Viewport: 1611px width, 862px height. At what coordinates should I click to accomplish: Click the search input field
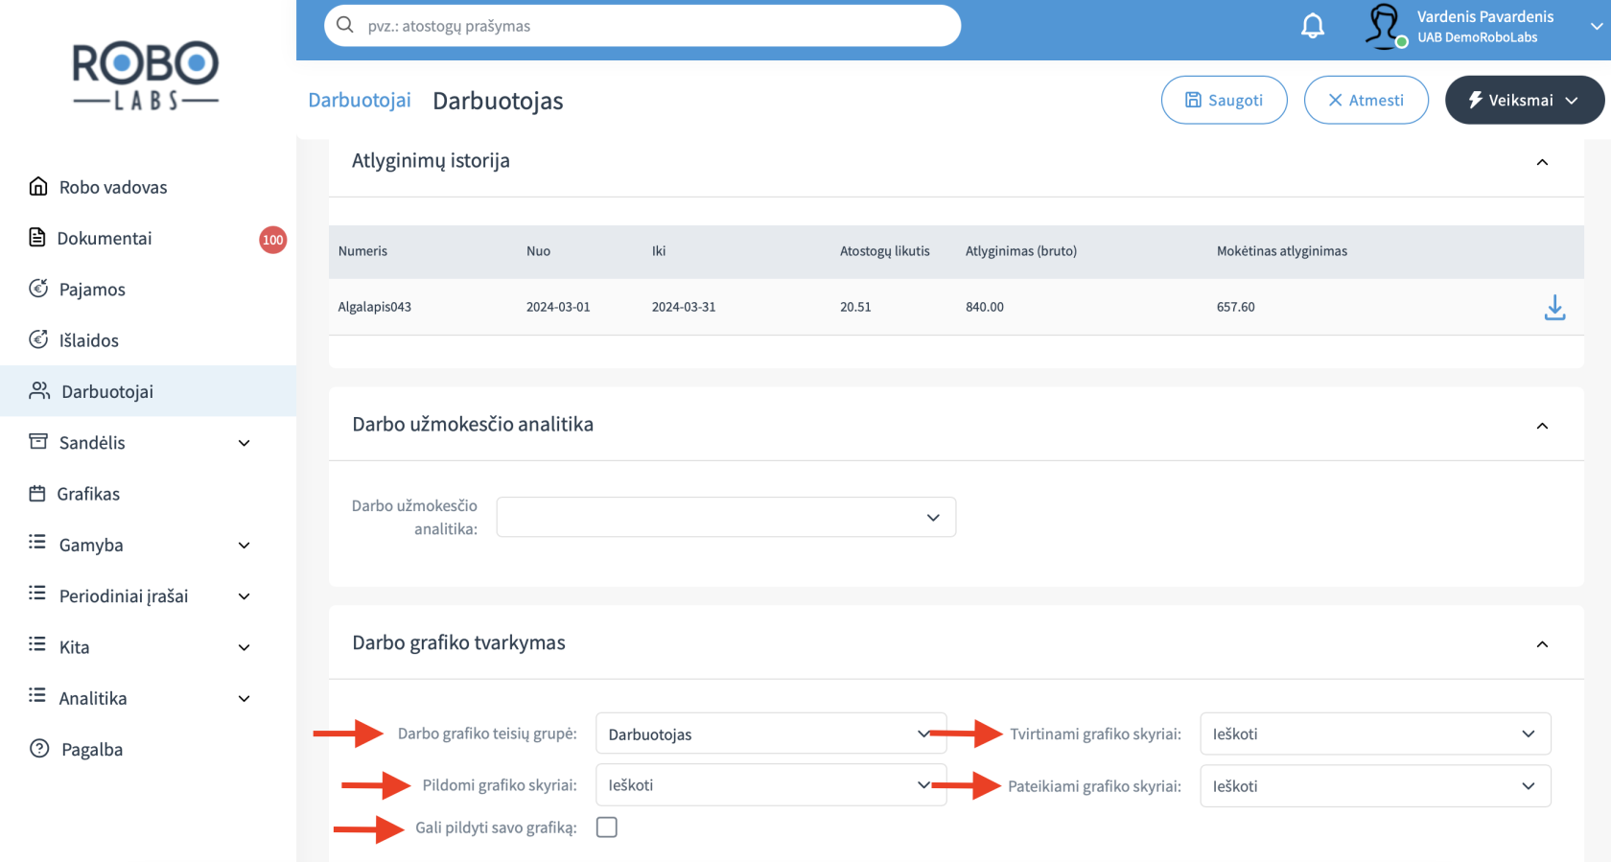tap(642, 26)
